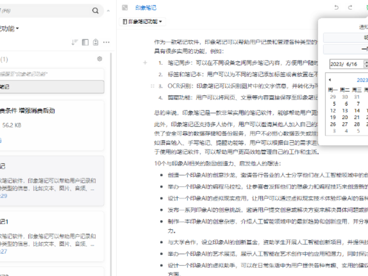
Task: Pick day 6 in the calendar
Action: tap(346, 104)
